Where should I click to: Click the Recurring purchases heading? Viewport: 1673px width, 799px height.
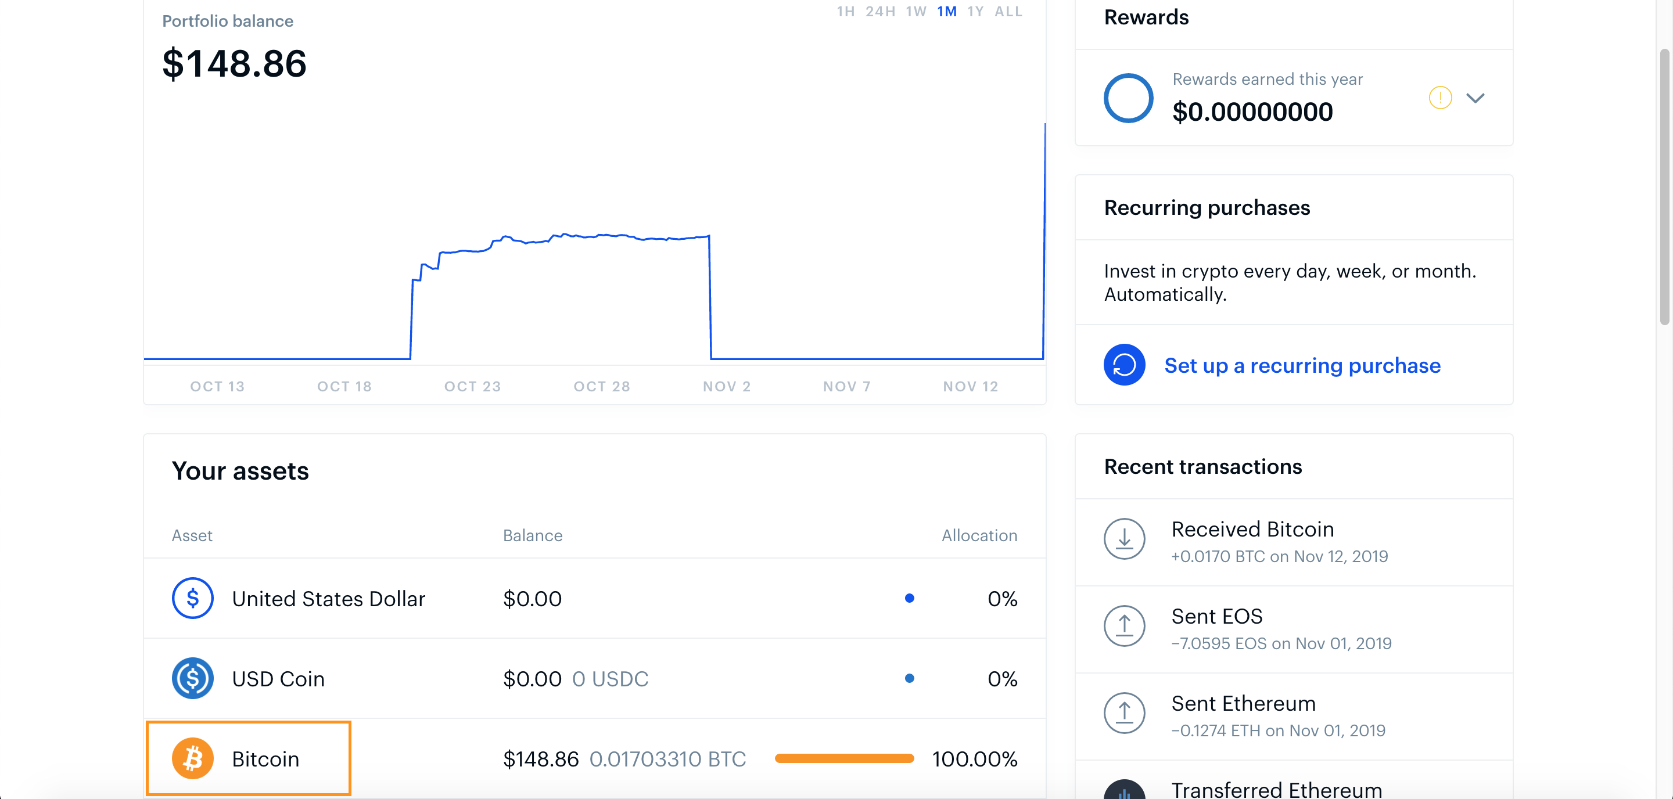pos(1207,208)
